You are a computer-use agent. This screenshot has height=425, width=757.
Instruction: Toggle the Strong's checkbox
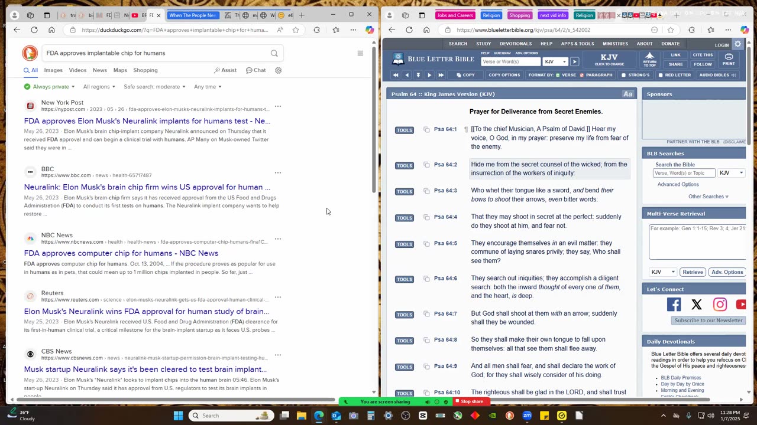point(623,75)
